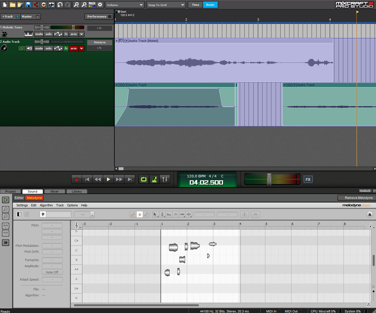The height and width of the screenshot is (313, 376).
Task: Click the +Track button
Action: click(10, 17)
